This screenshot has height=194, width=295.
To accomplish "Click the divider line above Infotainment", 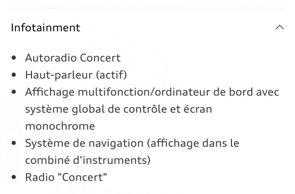I will 147,8.
